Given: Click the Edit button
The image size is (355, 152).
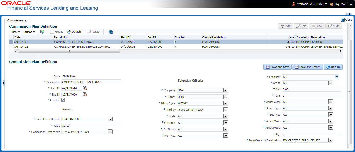Looking at the screenshot, I should tap(301, 26).
